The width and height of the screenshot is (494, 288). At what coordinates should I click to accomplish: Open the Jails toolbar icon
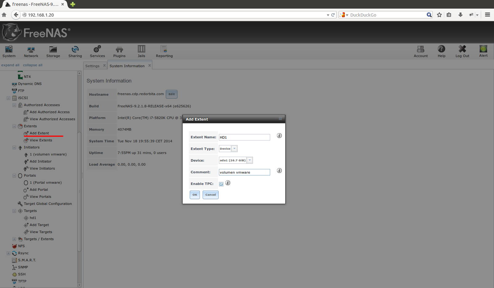point(141,49)
